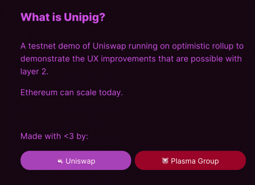Open the purple Uniswap button
The height and width of the screenshot is (185, 255).
[76, 160]
